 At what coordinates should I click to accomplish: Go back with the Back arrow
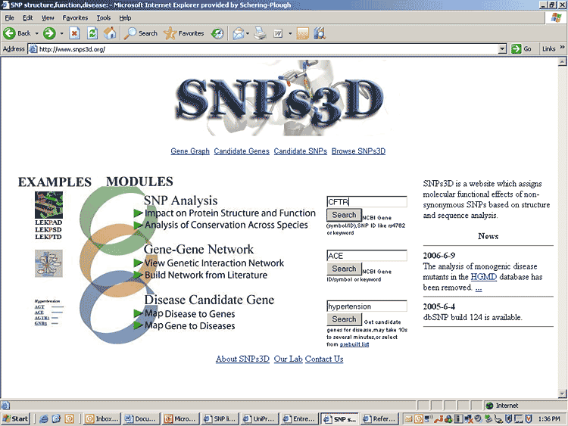[17, 33]
